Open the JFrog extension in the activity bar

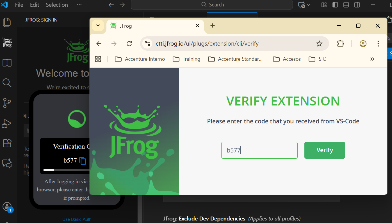click(7, 43)
